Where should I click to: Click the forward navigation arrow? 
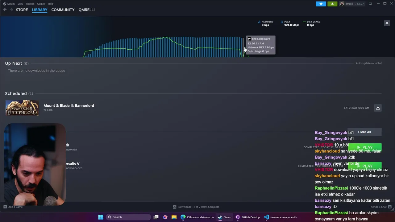11,10
